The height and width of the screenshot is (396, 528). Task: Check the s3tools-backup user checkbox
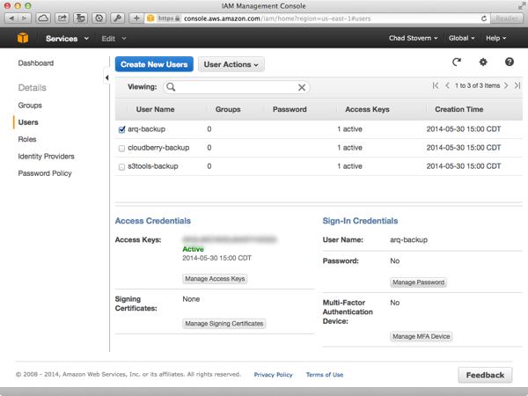pyautogui.click(x=122, y=167)
